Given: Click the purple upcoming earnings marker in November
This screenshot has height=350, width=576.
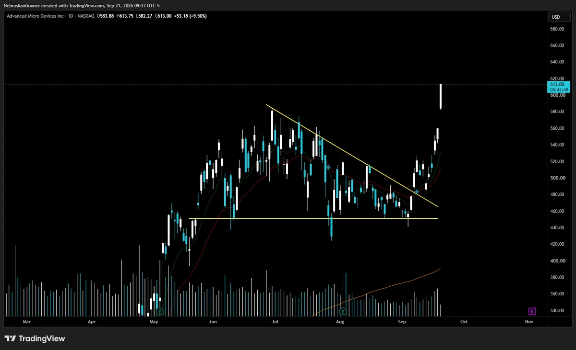Looking at the screenshot, I should [x=532, y=311].
